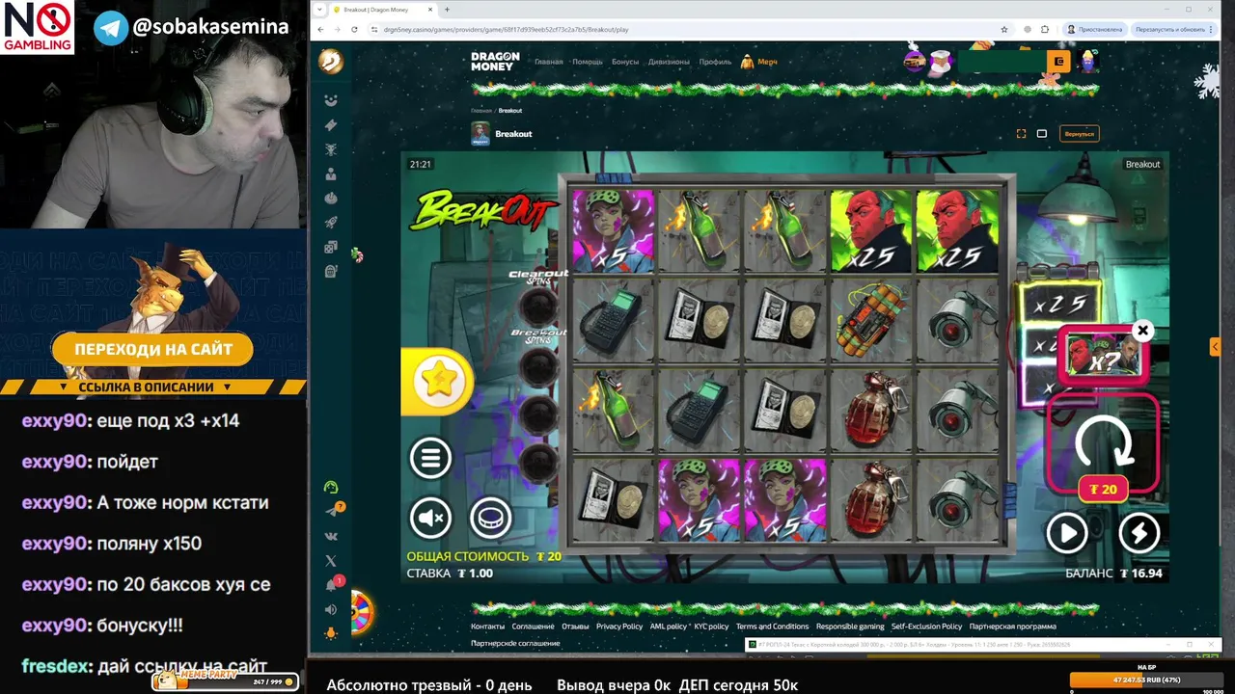The image size is (1235, 694).
Task: Click the БАЛАНС 16.94 text
Action: [x=1113, y=574]
